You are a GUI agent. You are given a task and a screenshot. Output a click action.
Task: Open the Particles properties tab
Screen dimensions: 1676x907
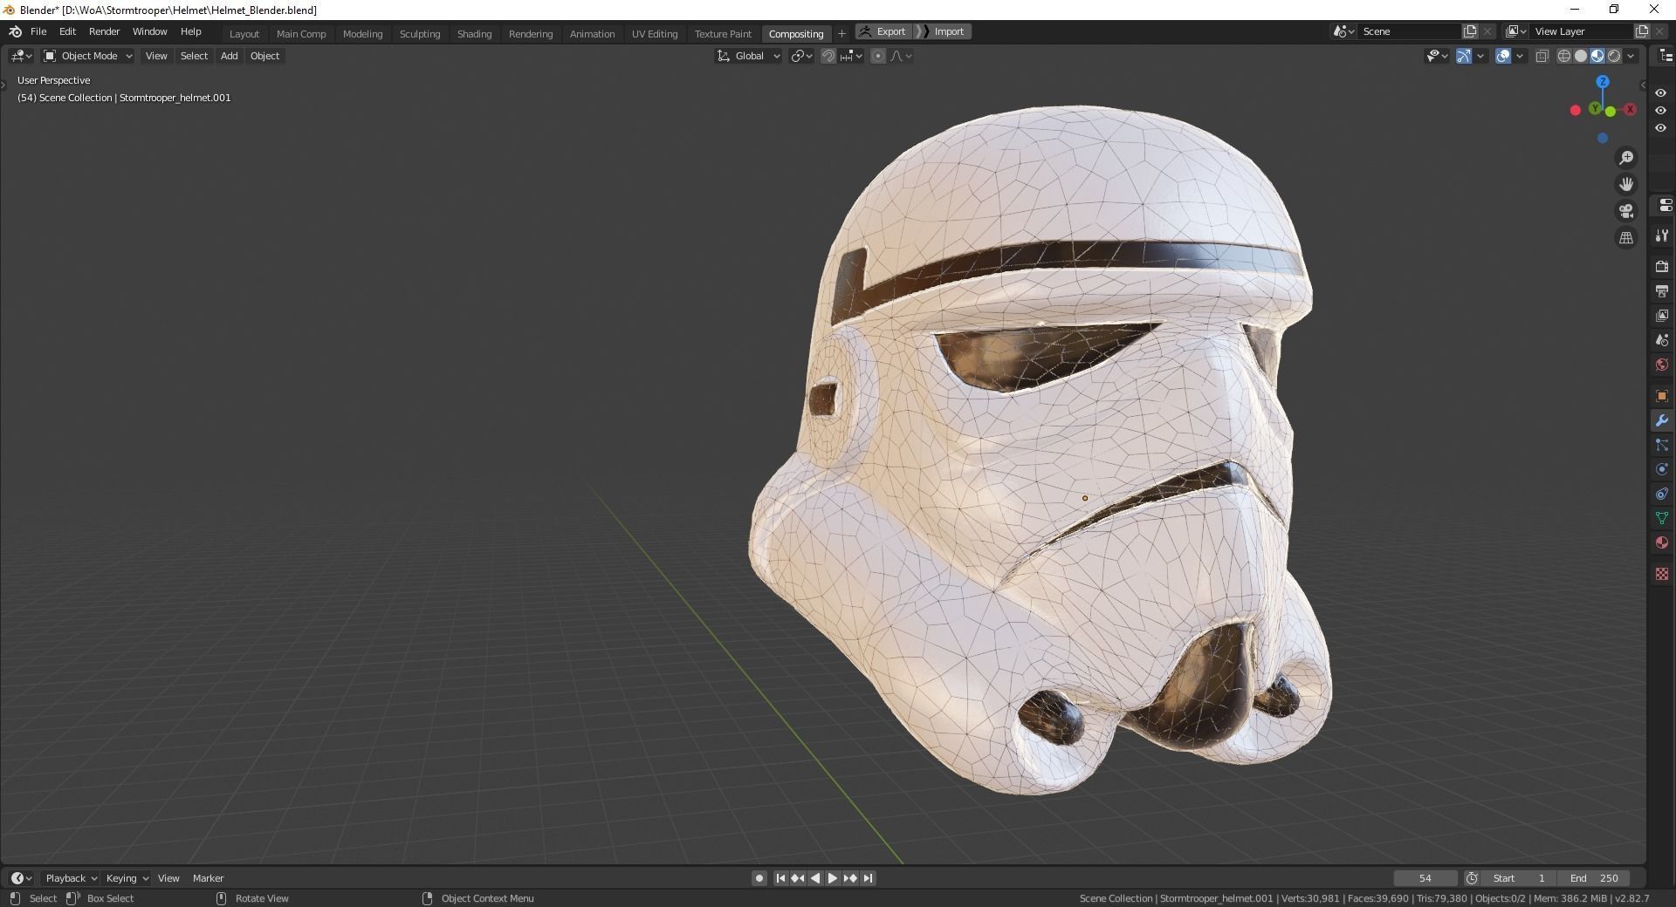(x=1662, y=445)
